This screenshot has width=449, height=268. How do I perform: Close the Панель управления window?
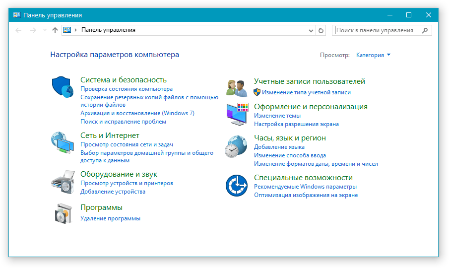pyautogui.click(x=428, y=15)
